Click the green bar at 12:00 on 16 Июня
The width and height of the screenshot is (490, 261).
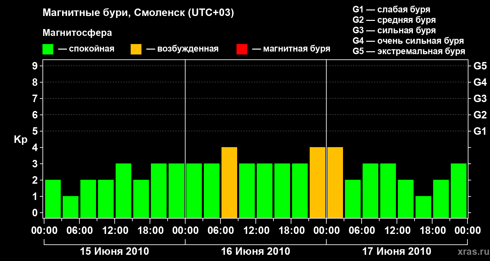265,191
